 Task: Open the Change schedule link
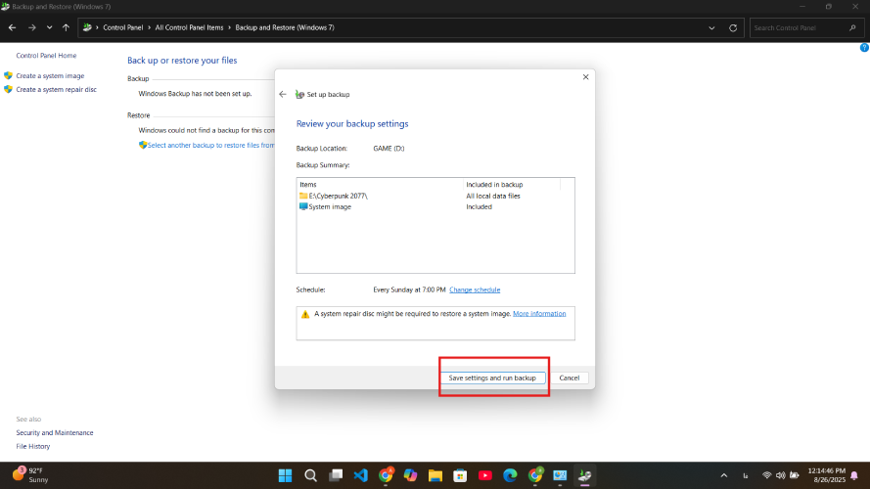pyautogui.click(x=475, y=289)
